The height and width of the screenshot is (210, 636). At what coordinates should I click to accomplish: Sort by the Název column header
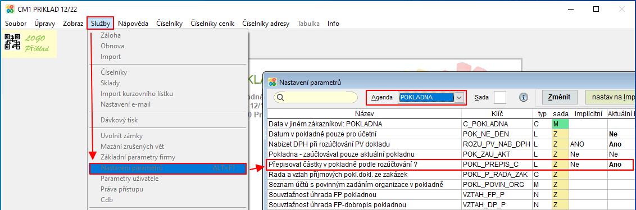click(x=364, y=114)
